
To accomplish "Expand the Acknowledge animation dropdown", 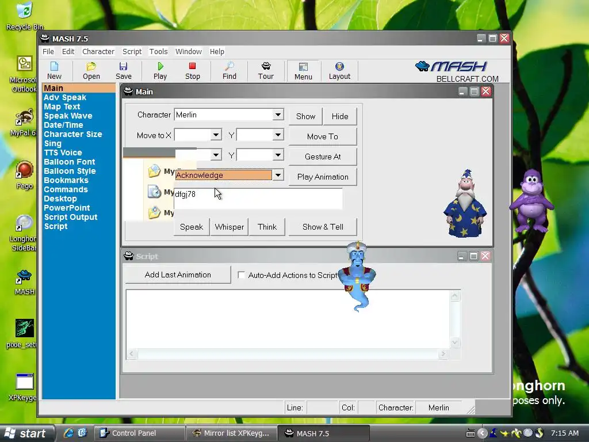I will coord(278,175).
